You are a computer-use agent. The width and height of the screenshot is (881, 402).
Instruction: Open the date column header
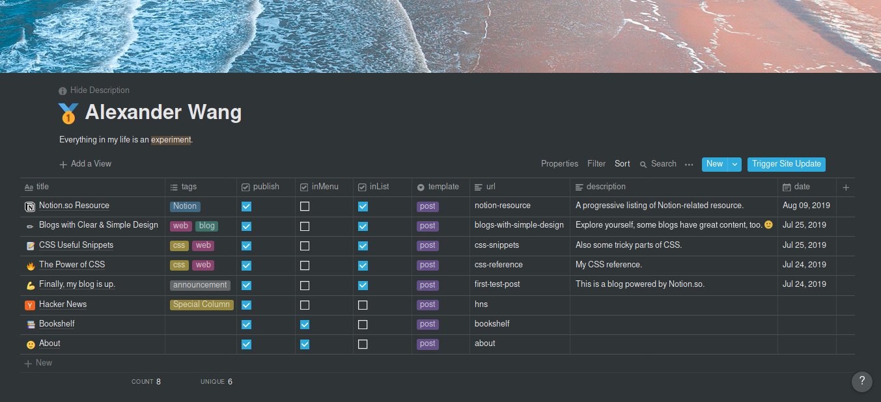(x=807, y=187)
